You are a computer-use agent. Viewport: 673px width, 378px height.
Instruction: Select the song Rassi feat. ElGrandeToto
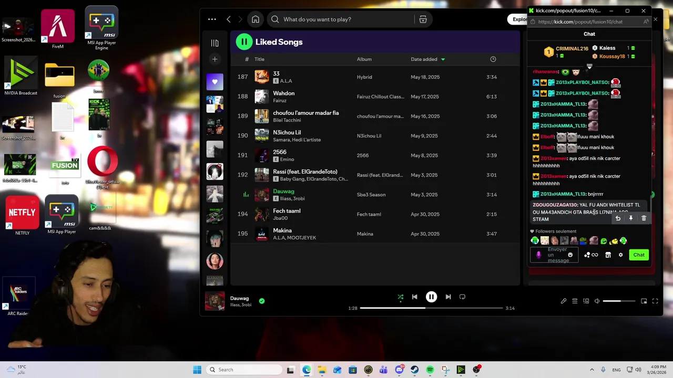click(375, 175)
